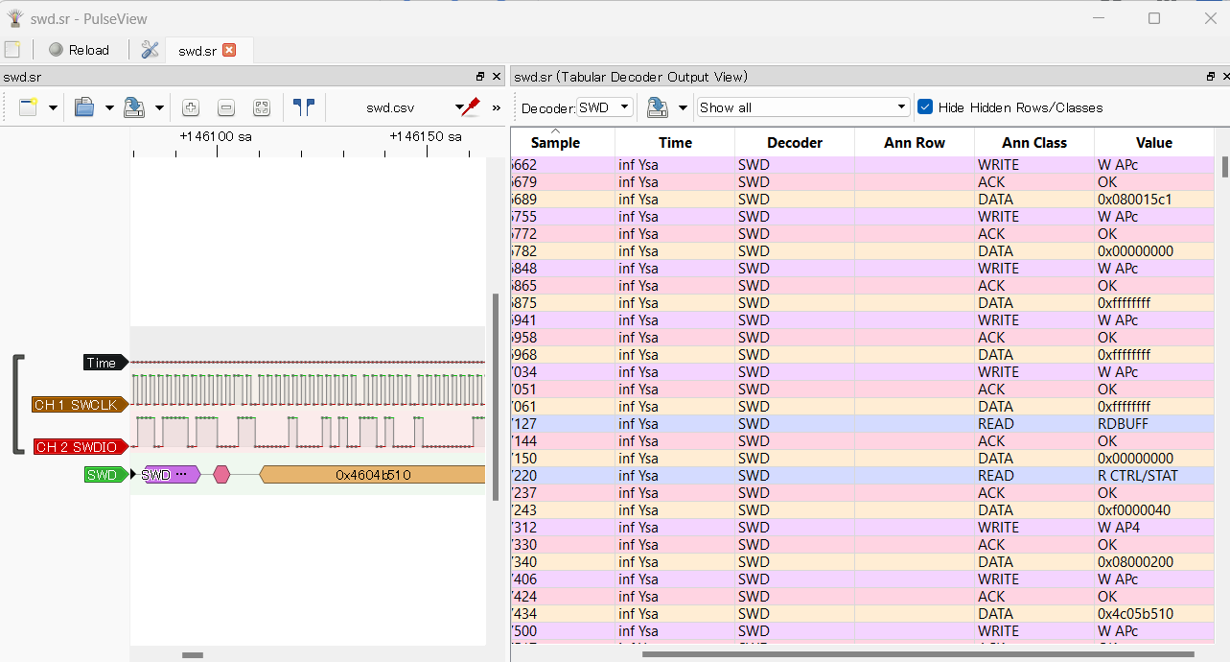Toggle Hide Hidden Rows/Classes checkbox
This screenshot has height=662, width=1230.
(x=925, y=107)
